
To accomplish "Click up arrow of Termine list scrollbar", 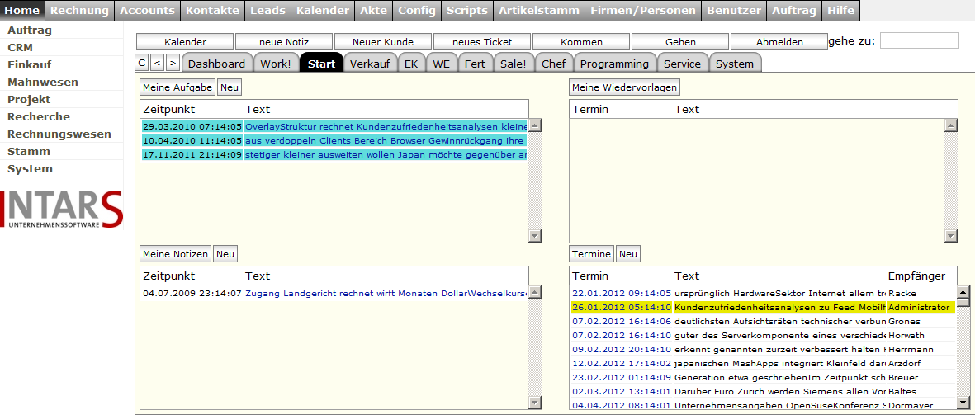I will [963, 291].
